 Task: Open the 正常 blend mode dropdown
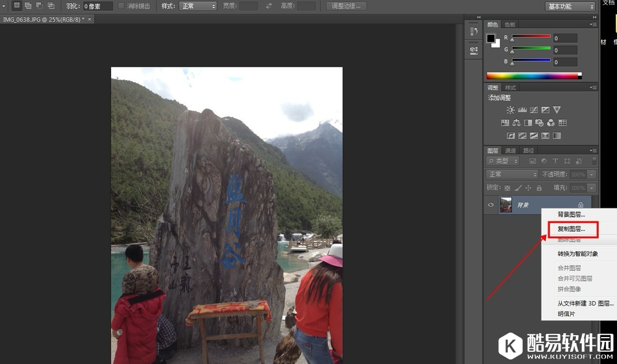[x=512, y=174]
